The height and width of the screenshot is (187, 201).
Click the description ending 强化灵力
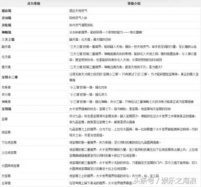88,95
